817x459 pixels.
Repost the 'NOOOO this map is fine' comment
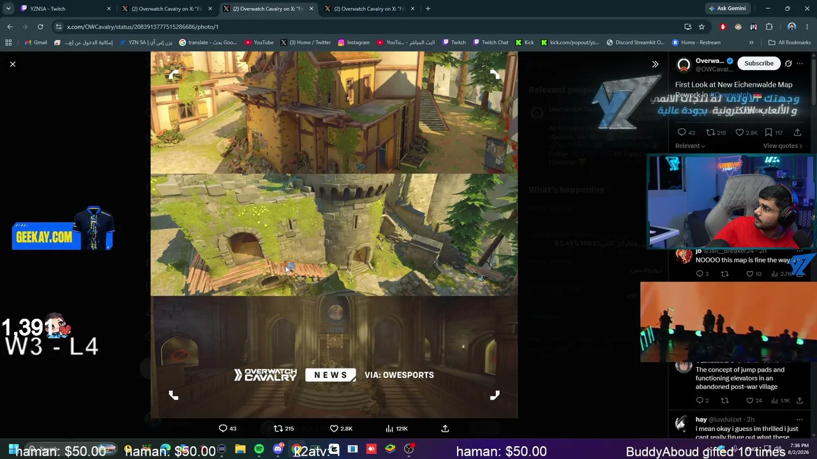(724, 273)
